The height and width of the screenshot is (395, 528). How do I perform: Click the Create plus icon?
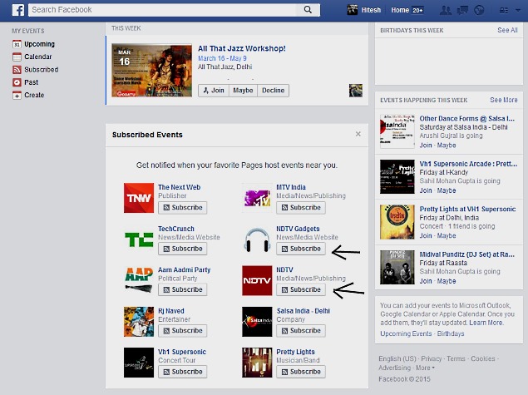pyautogui.click(x=17, y=96)
